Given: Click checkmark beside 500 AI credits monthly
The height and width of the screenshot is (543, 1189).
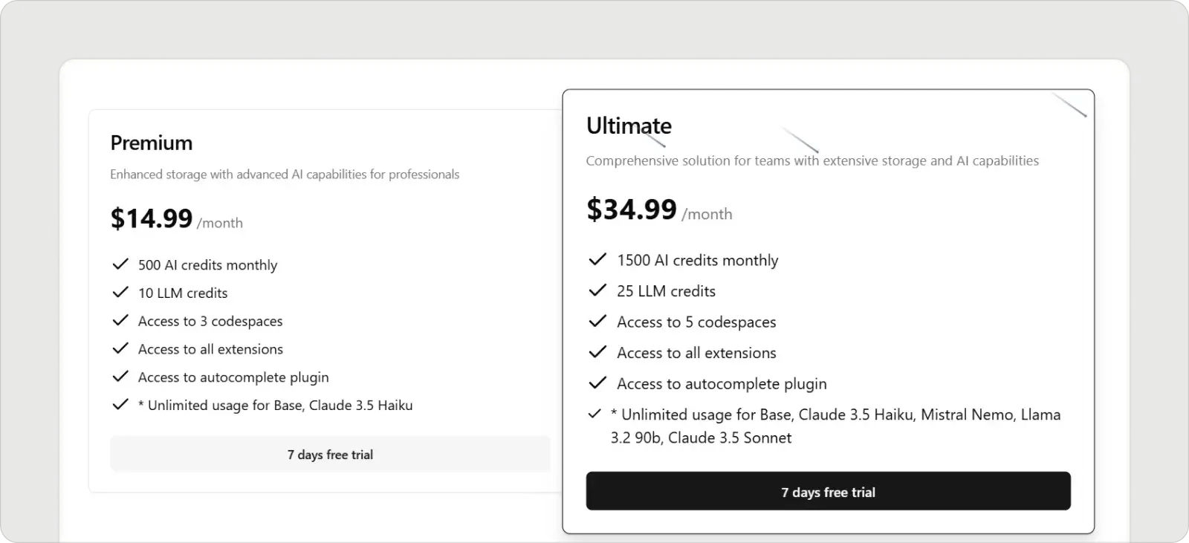Looking at the screenshot, I should pos(120,264).
